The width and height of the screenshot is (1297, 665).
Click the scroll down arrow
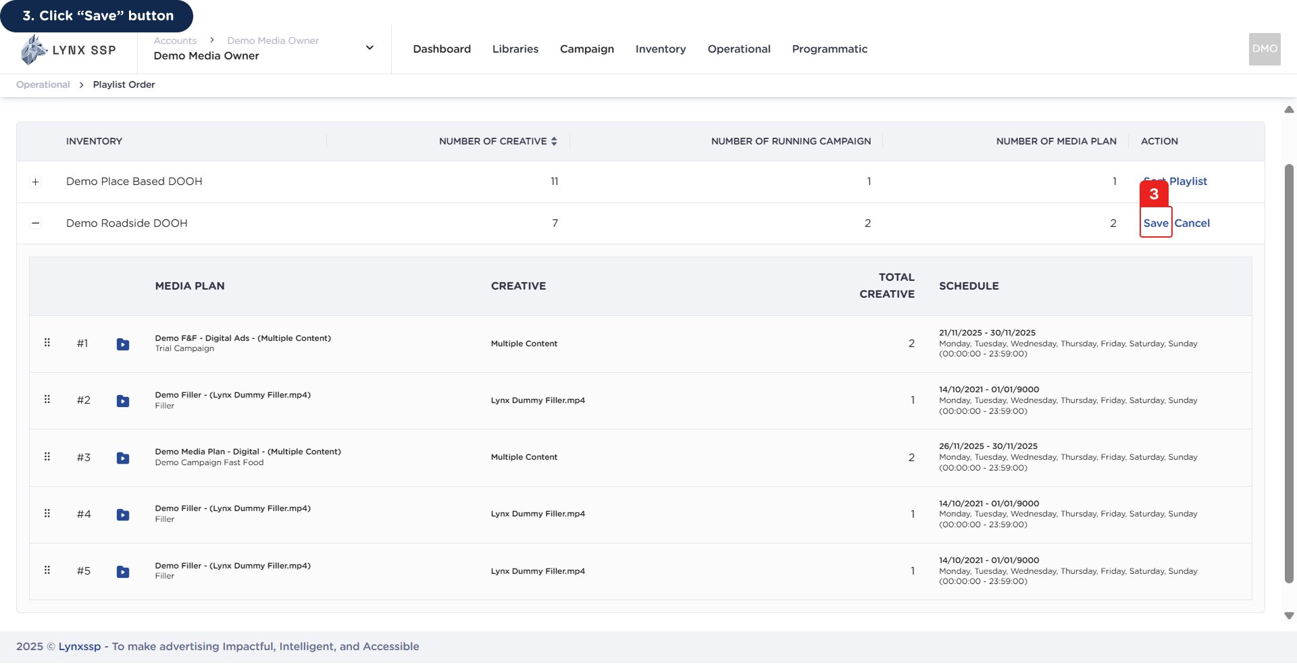point(1289,616)
